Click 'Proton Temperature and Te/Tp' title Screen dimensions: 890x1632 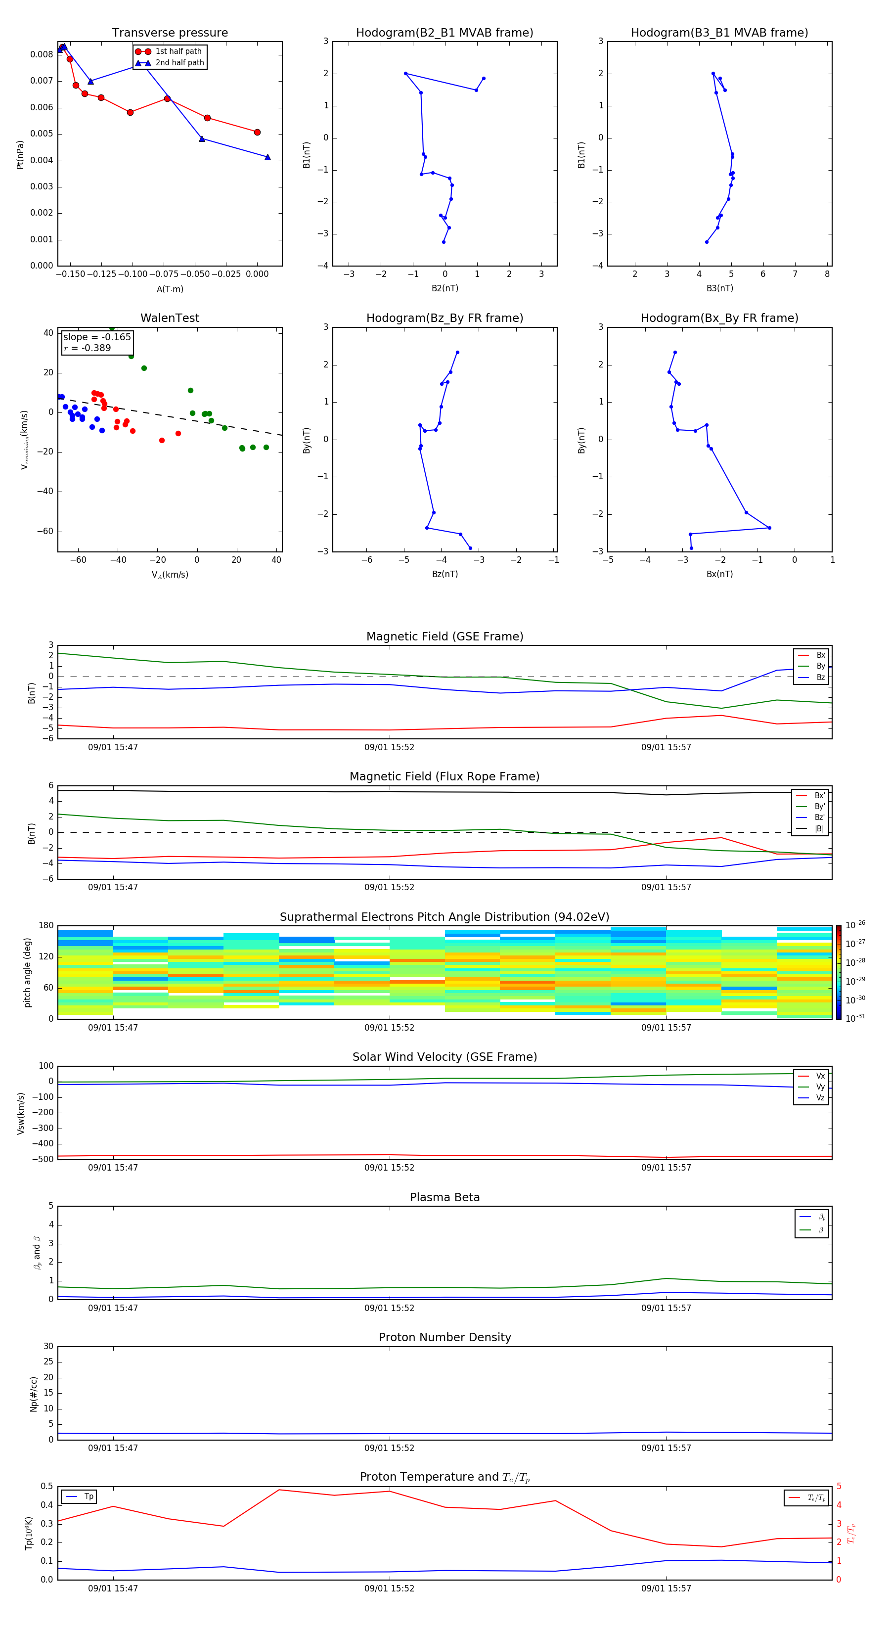(445, 1477)
